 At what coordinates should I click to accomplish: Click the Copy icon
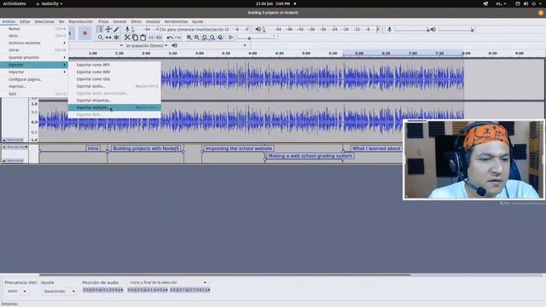135,38
